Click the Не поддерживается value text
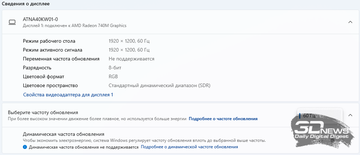This screenshot has width=360, height=155. 131,59
